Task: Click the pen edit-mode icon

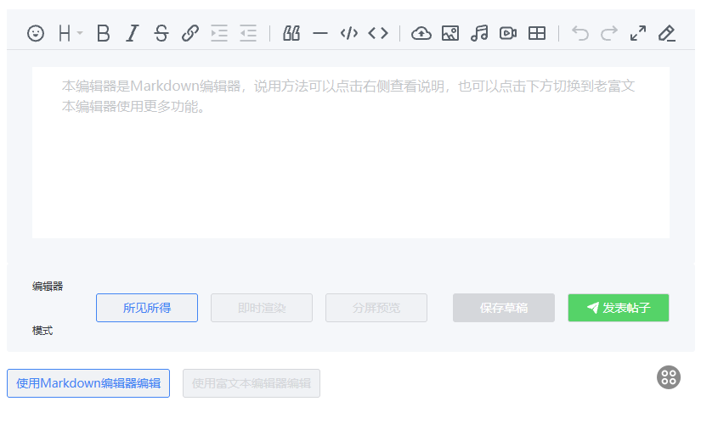Action: coord(666,33)
